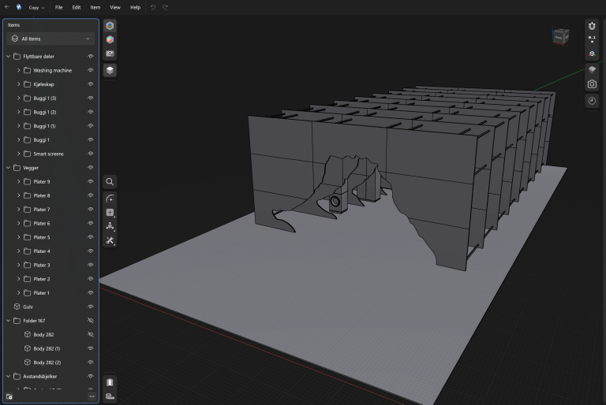The width and height of the screenshot is (606, 405).
Task: Open the Tools wrench icon menu
Action: tap(110, 240)
